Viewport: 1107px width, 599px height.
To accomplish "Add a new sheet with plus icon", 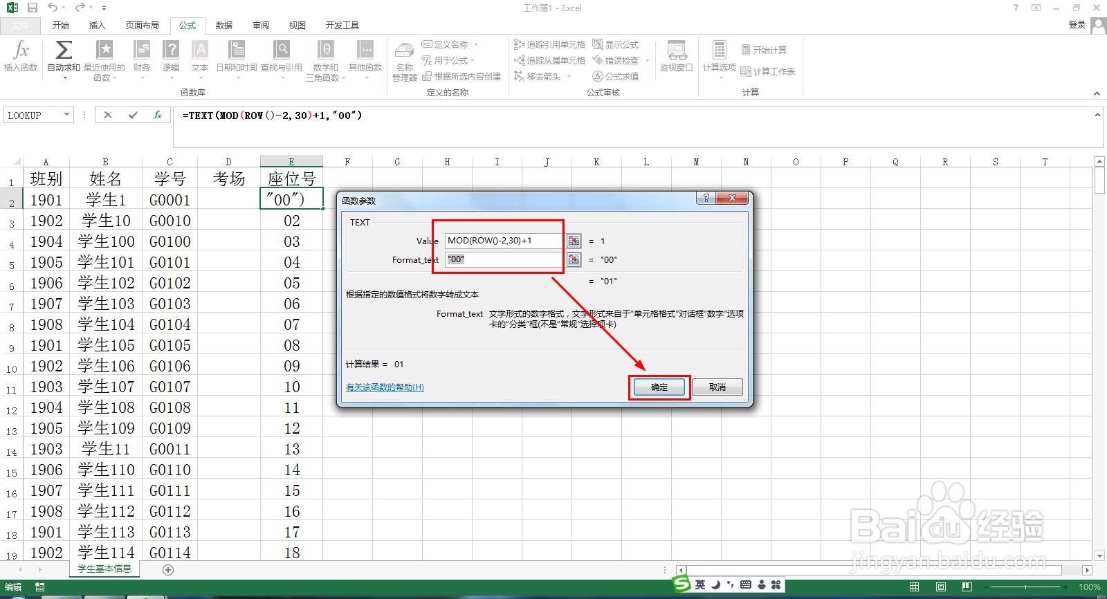I will click(x=168, y=570).
